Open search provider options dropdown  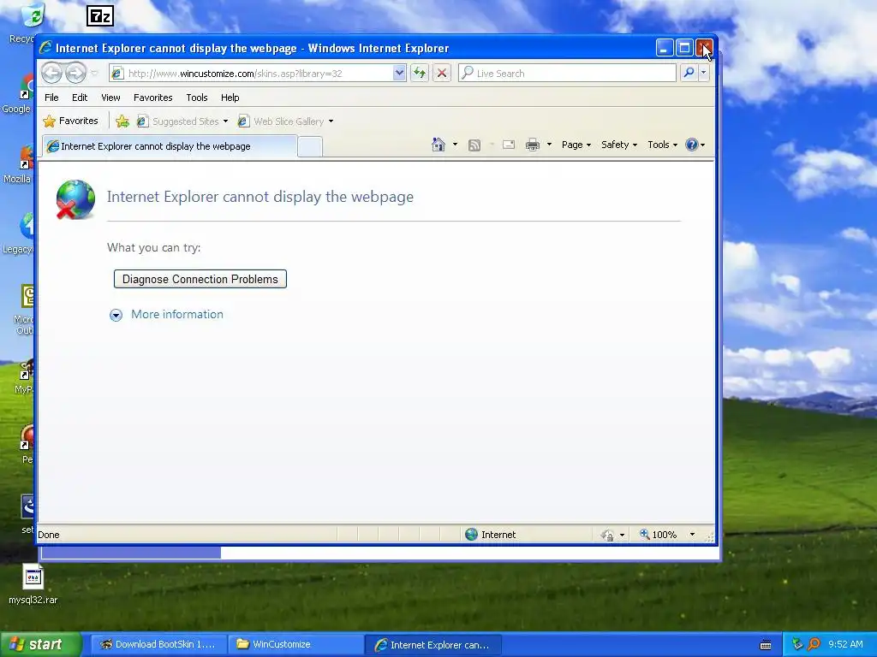coord(704,74)
